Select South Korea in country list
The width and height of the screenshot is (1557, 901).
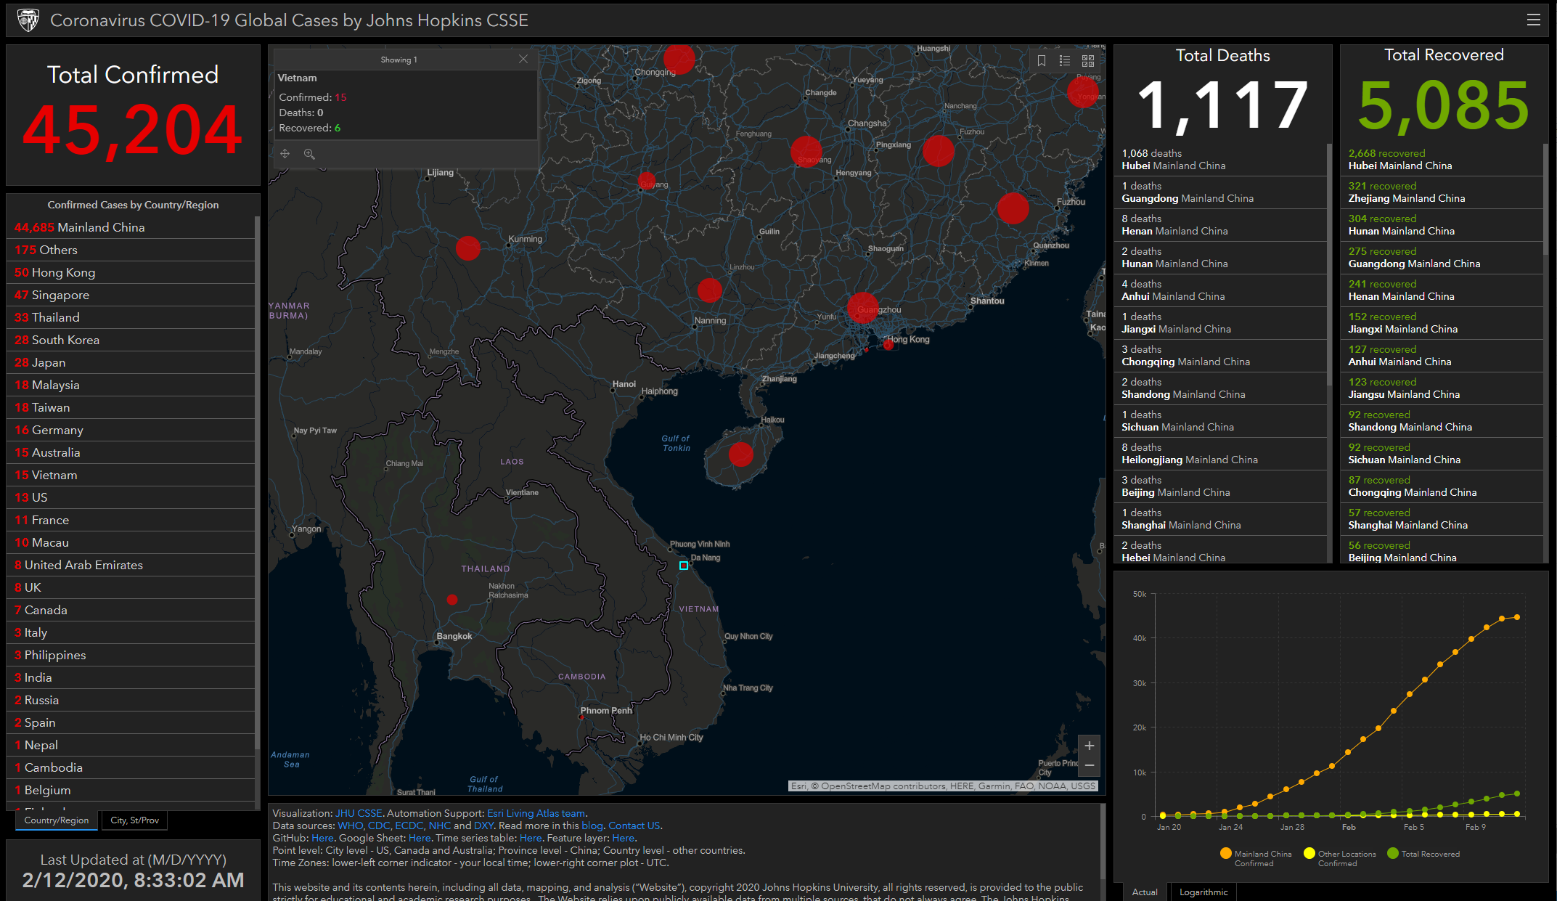pyautogui.click(x=131, y=340)
